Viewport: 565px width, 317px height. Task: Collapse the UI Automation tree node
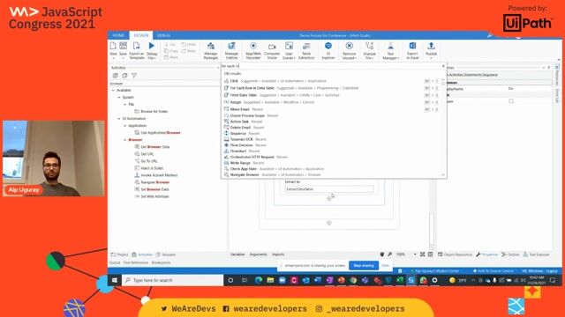point(119,119)
